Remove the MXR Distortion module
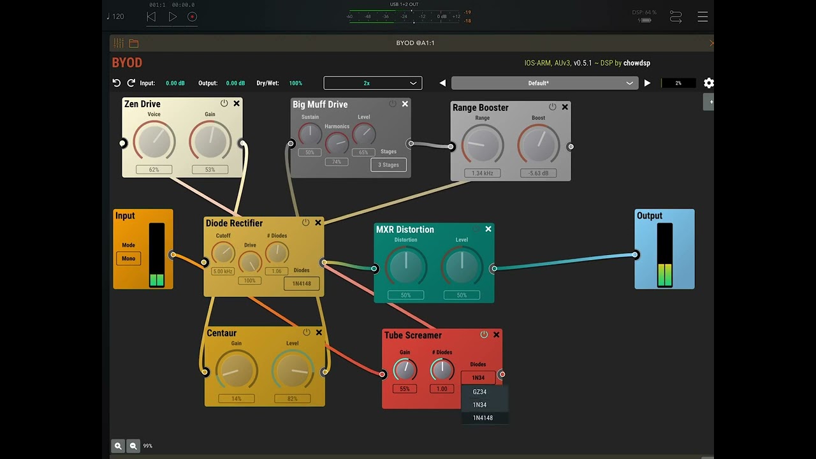The height and width of the screenshot is (459, 816). pyautogui.click(x=488, y=229)
